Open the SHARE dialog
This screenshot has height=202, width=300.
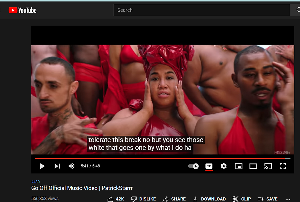[174, 199]
